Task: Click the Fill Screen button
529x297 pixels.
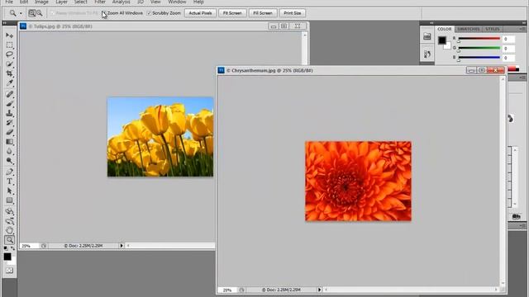Action: click(x=263, y=13)
